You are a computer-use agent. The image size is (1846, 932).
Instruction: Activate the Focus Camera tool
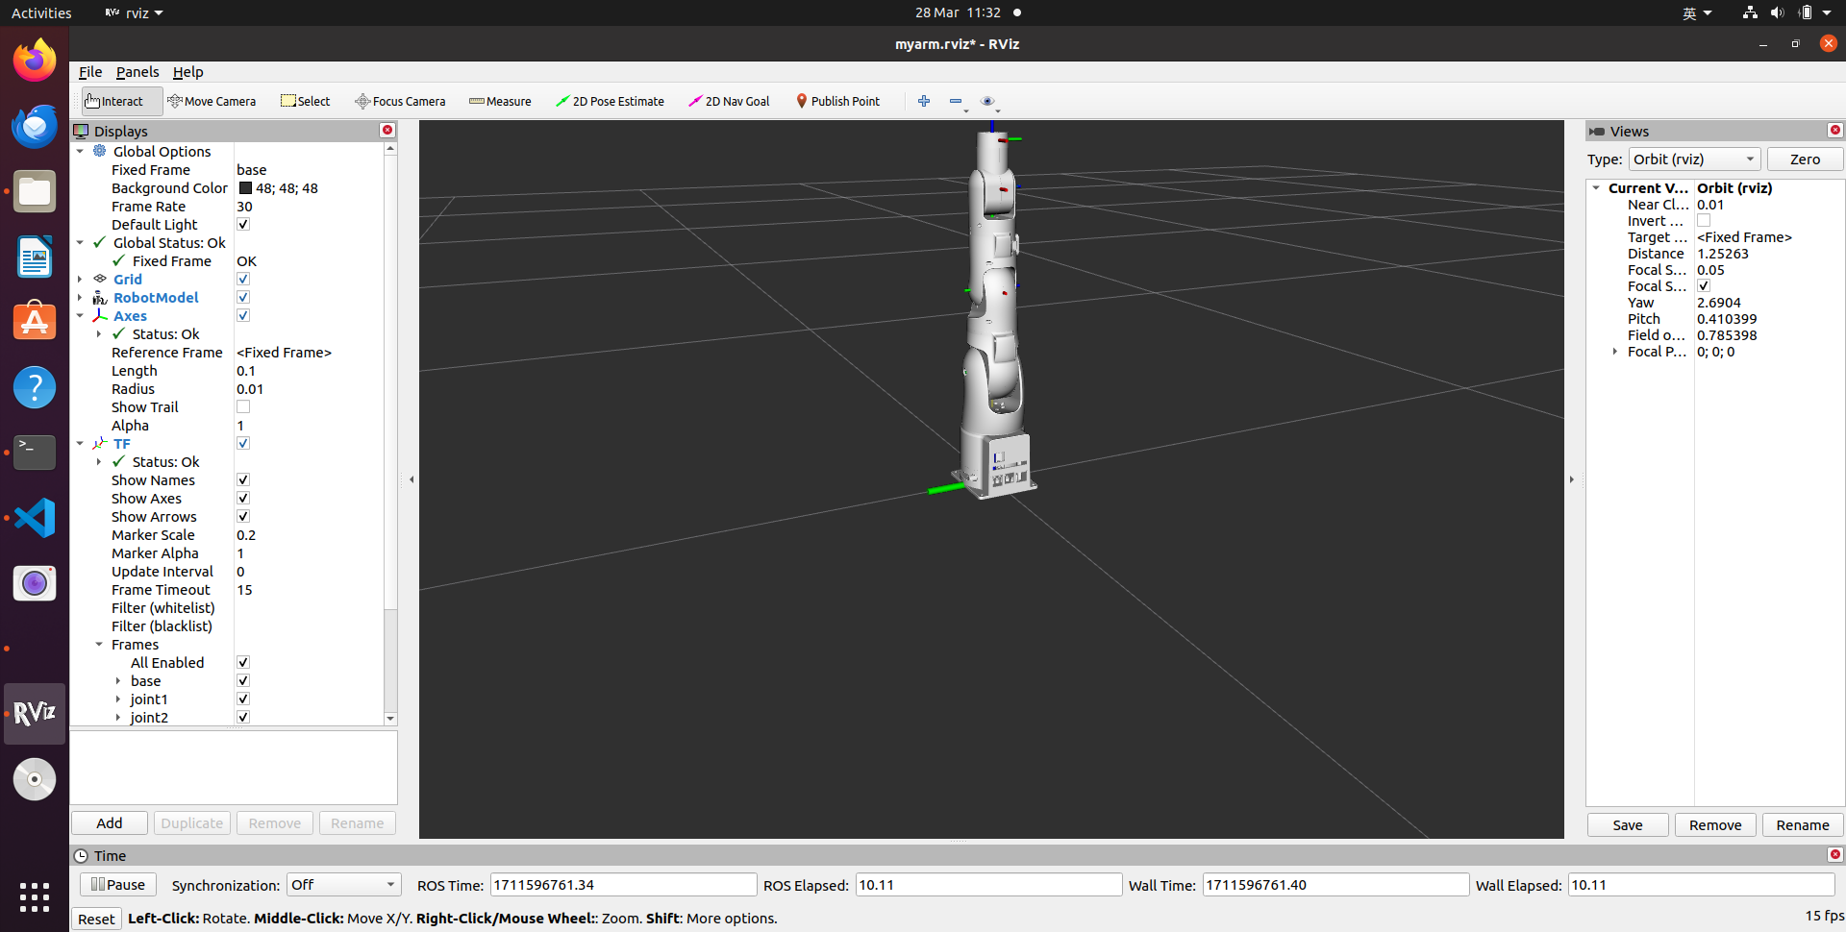(400, 101)
